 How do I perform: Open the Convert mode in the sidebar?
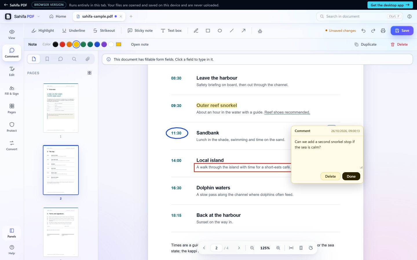pyautogui.click(x=12, y=146)
